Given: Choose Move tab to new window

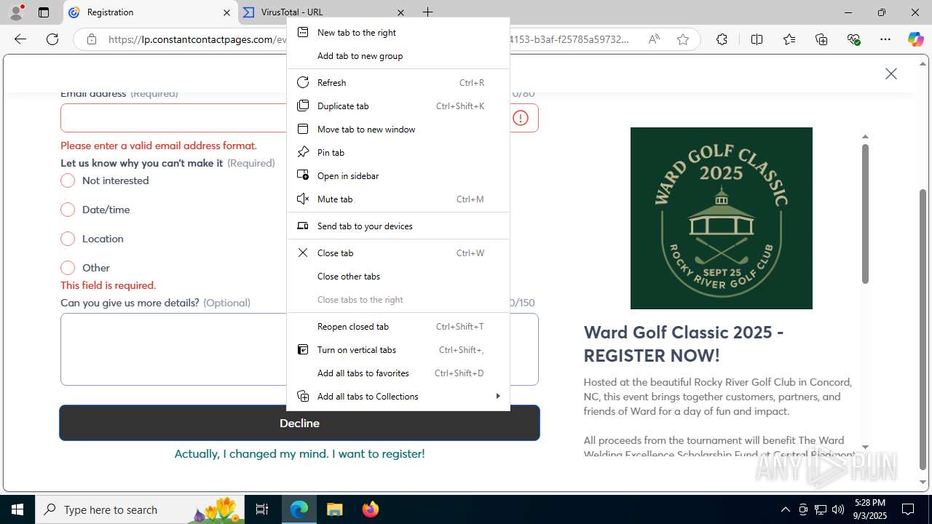Looking at the screenshot, I should [398, 130].
